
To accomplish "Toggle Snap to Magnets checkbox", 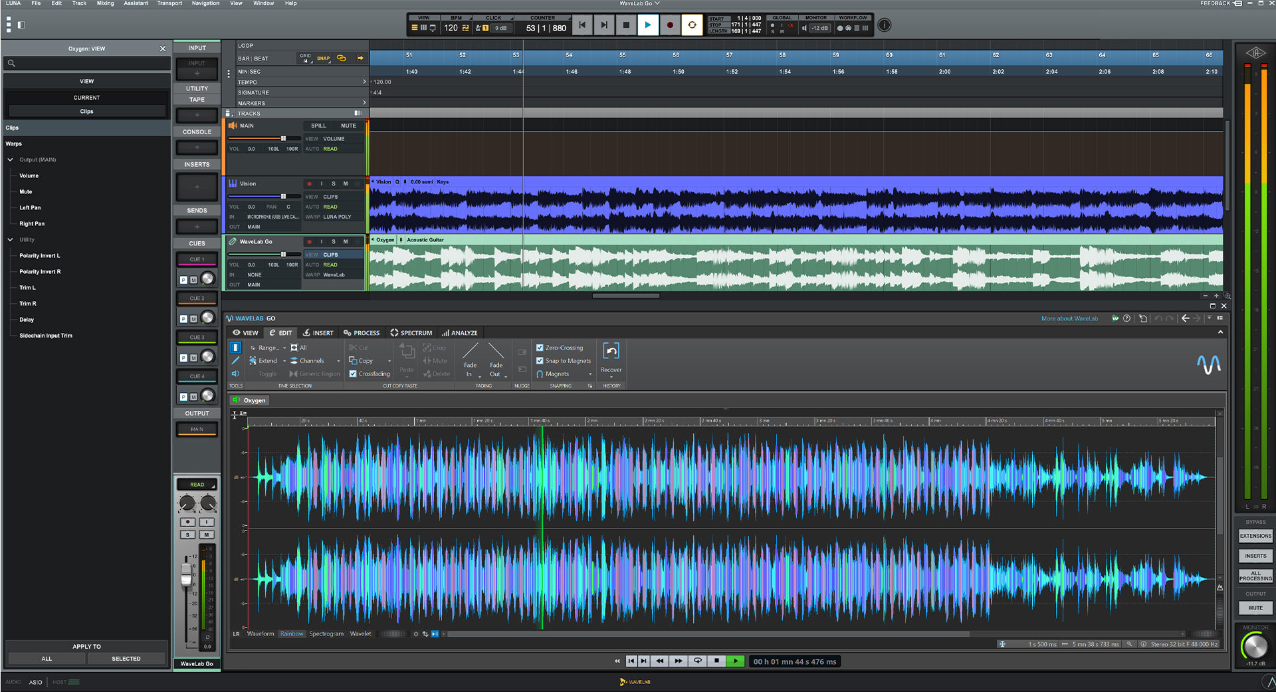I will pos(540,361).
